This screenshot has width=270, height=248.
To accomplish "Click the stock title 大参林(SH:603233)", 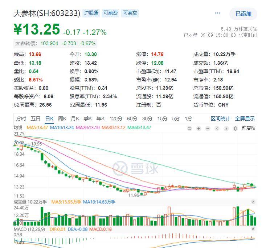I will click(47, 13).
